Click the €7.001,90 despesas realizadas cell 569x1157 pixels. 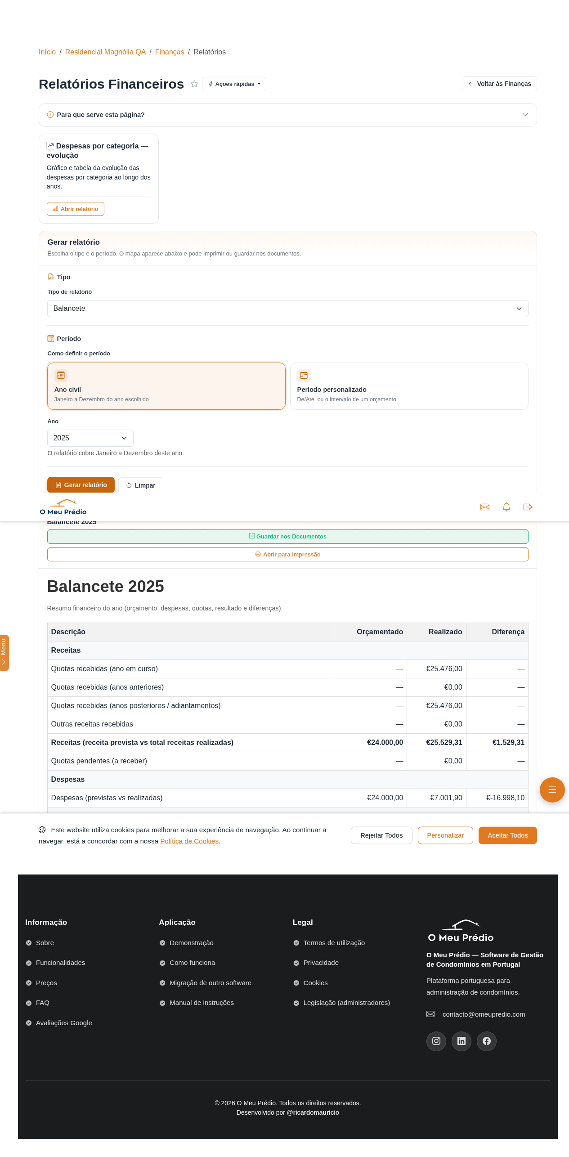tap(437, 798)
